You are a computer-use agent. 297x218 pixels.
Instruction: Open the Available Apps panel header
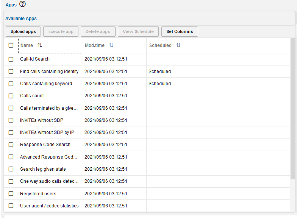(21, 19)
